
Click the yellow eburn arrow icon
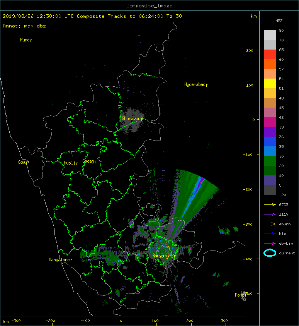point(270,224)
